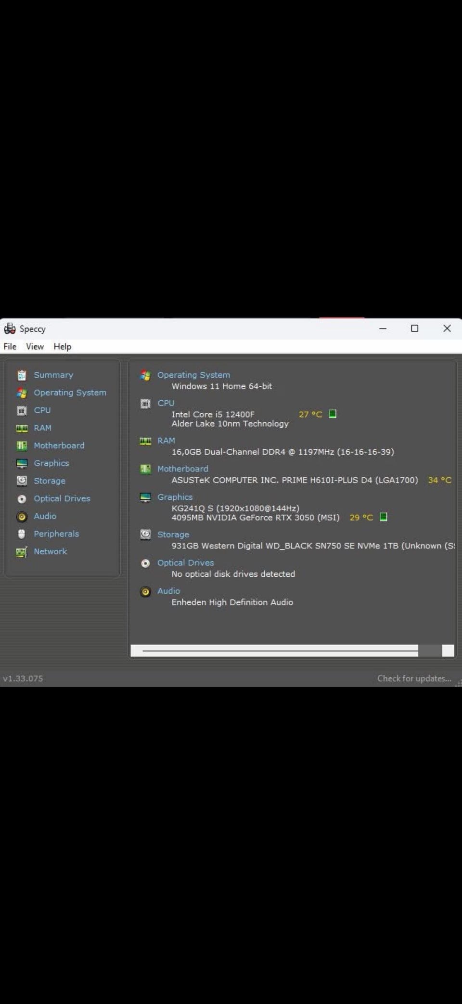Image resolution: width=462 pixels, height=1004 pixels.
Task: Select Optical Drives in the sidebar
Action: click(62, 498)
